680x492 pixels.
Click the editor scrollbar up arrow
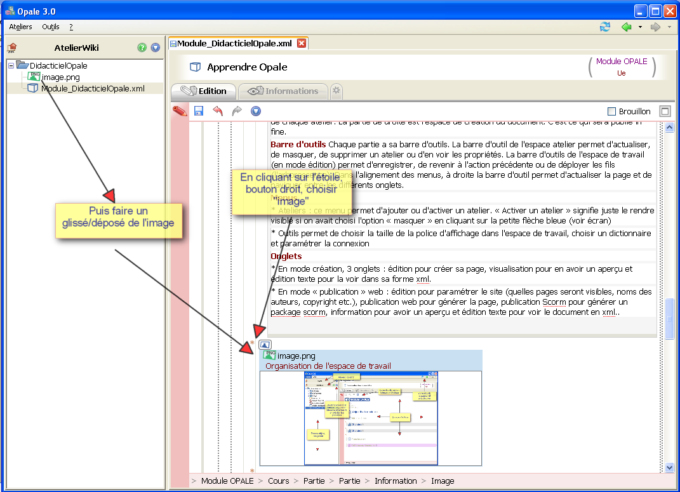coord(670,128)
